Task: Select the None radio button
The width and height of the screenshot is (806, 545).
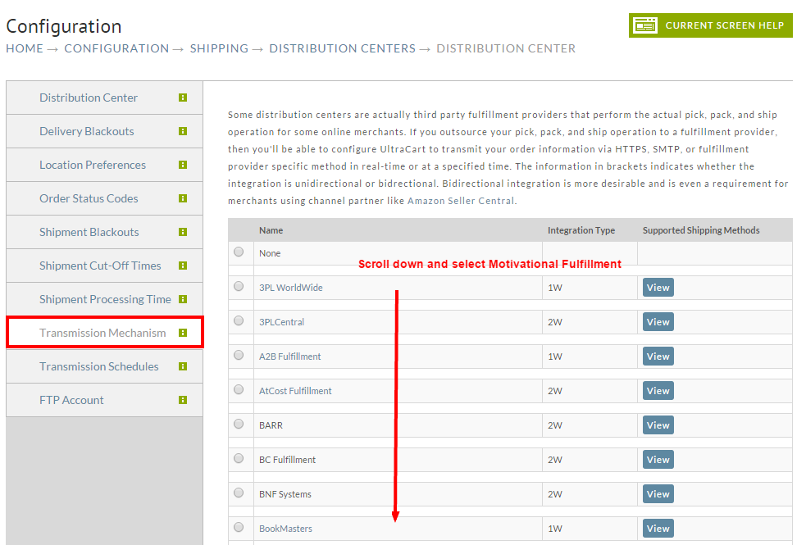Action: pyautogui.click(x=239, y=252)
